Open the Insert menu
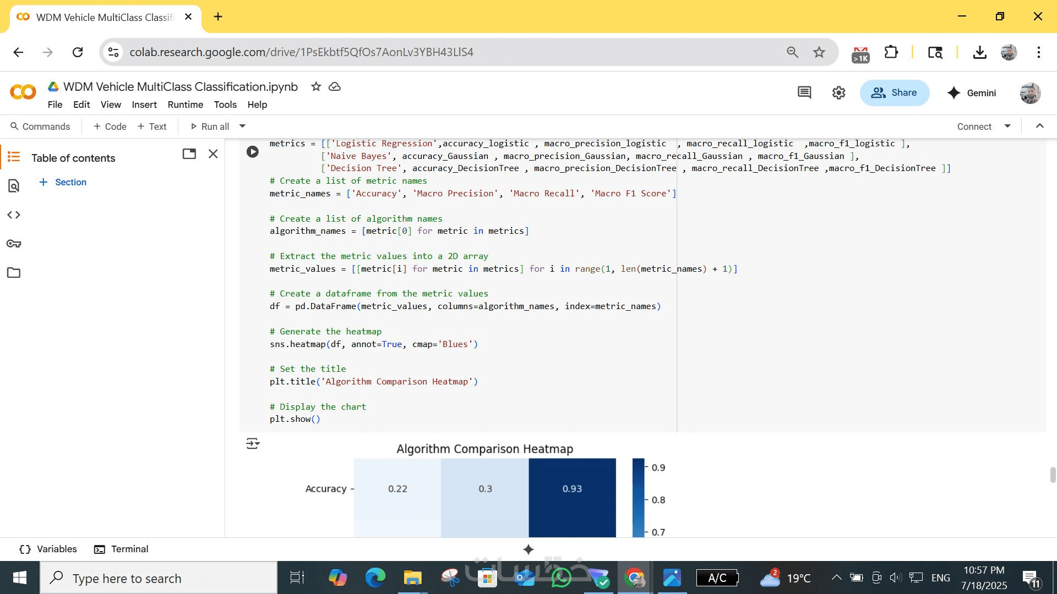 tap(144, 105)
